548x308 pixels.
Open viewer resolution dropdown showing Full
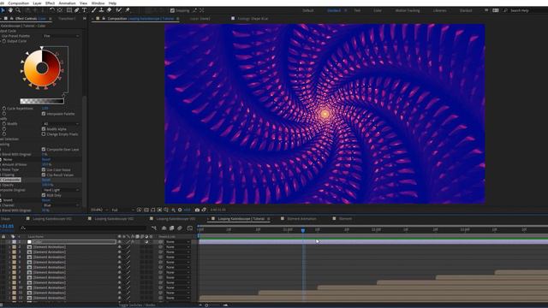click(122, 210)
